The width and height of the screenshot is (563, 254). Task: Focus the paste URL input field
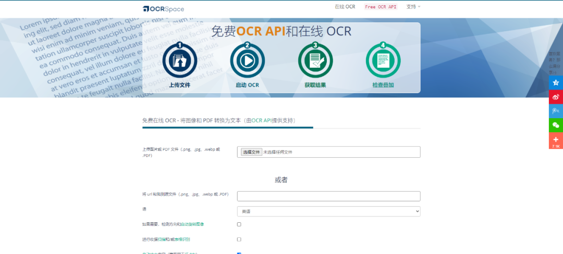click(x=328, y=196)
